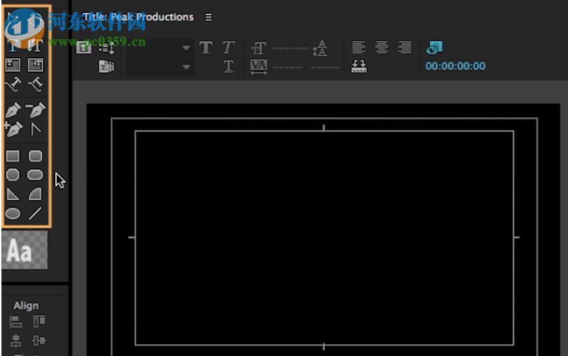
Task: Select the Title: Peak Productions tab
Action: point(138,17)
